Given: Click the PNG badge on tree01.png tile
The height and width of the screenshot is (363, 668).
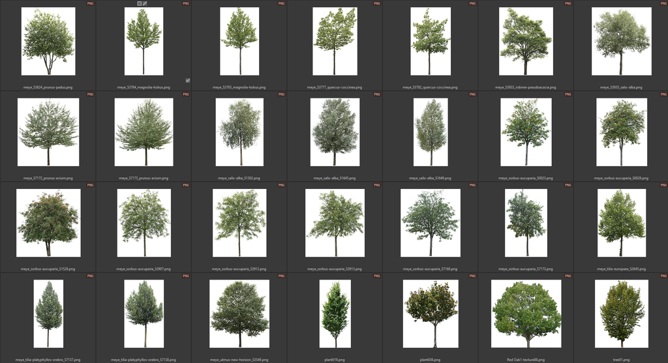Looking at the screenshot, I should tap(663, 276).
